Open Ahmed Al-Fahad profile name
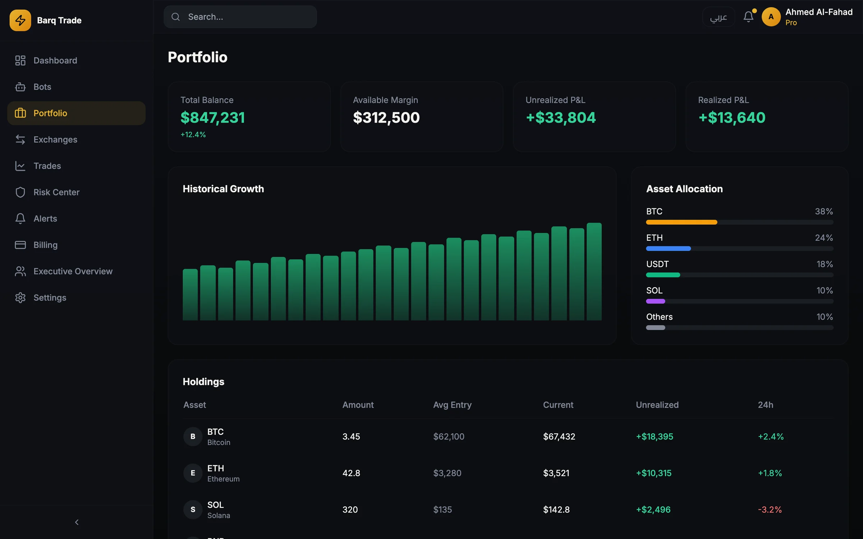Screen dimensions: 863x539 coord(819,12)
